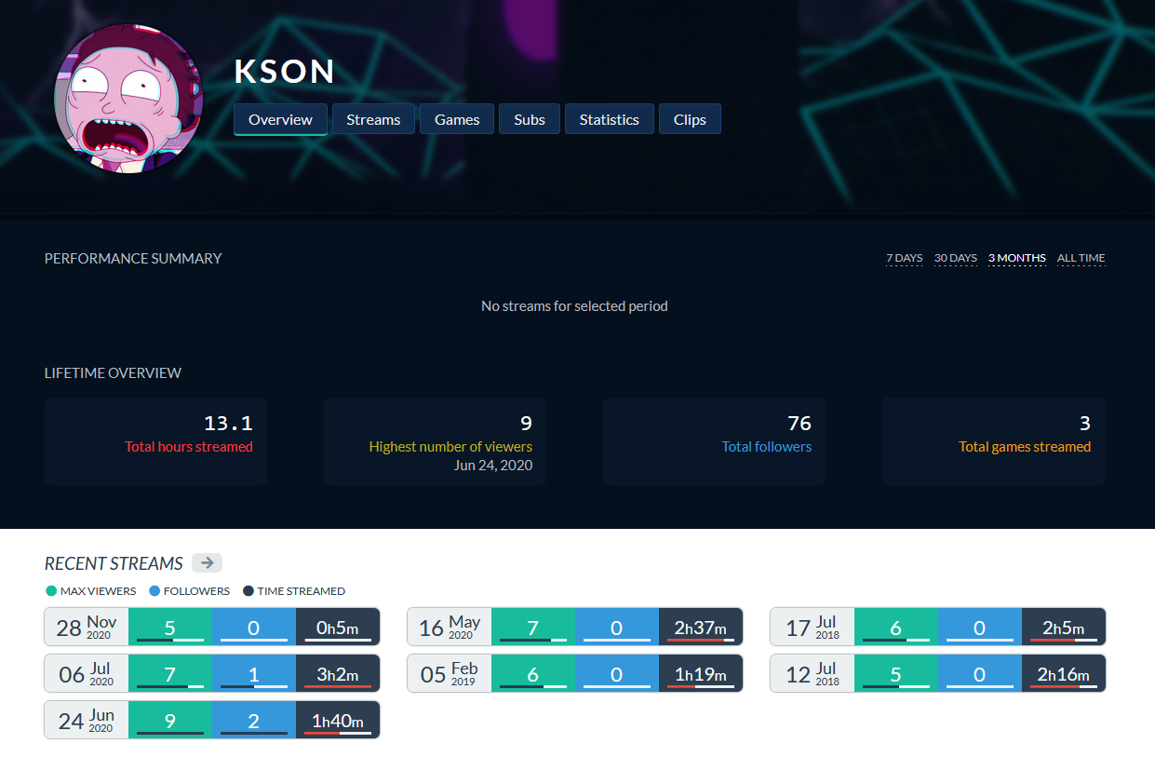This screenshot has width=1155, height=757.
Task: Click time streamed 2h16m cell
Action: (x=1064, y=673)
